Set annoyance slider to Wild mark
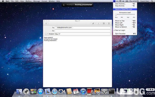 [x=134, y=17]
